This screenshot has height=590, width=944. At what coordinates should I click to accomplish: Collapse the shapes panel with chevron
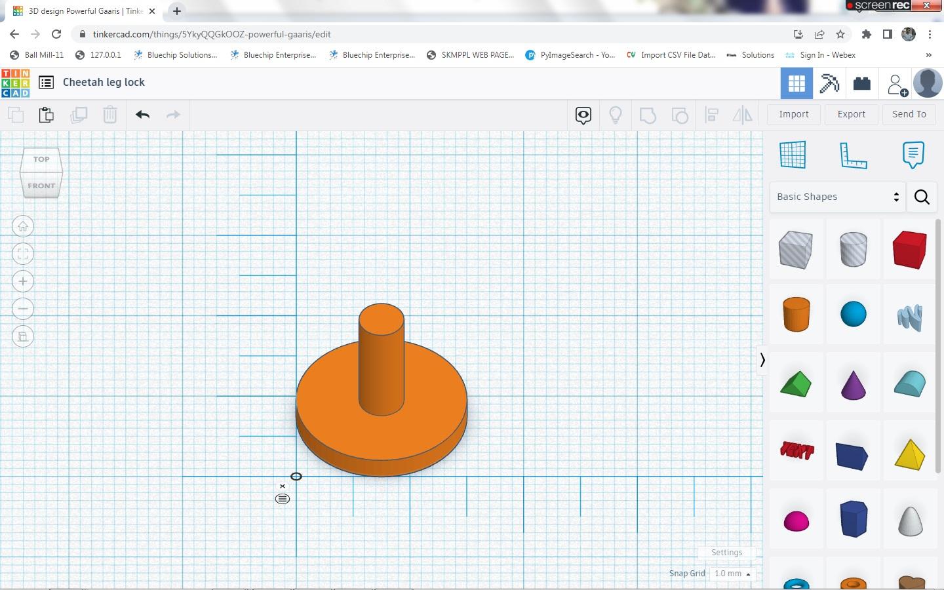(x=762, y=360)
